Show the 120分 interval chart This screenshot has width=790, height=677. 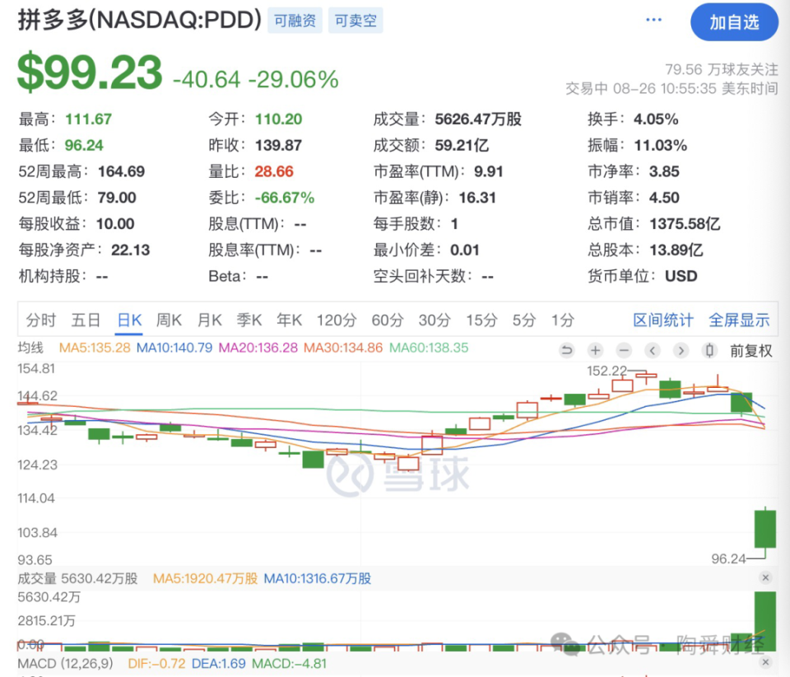[337, 320]
